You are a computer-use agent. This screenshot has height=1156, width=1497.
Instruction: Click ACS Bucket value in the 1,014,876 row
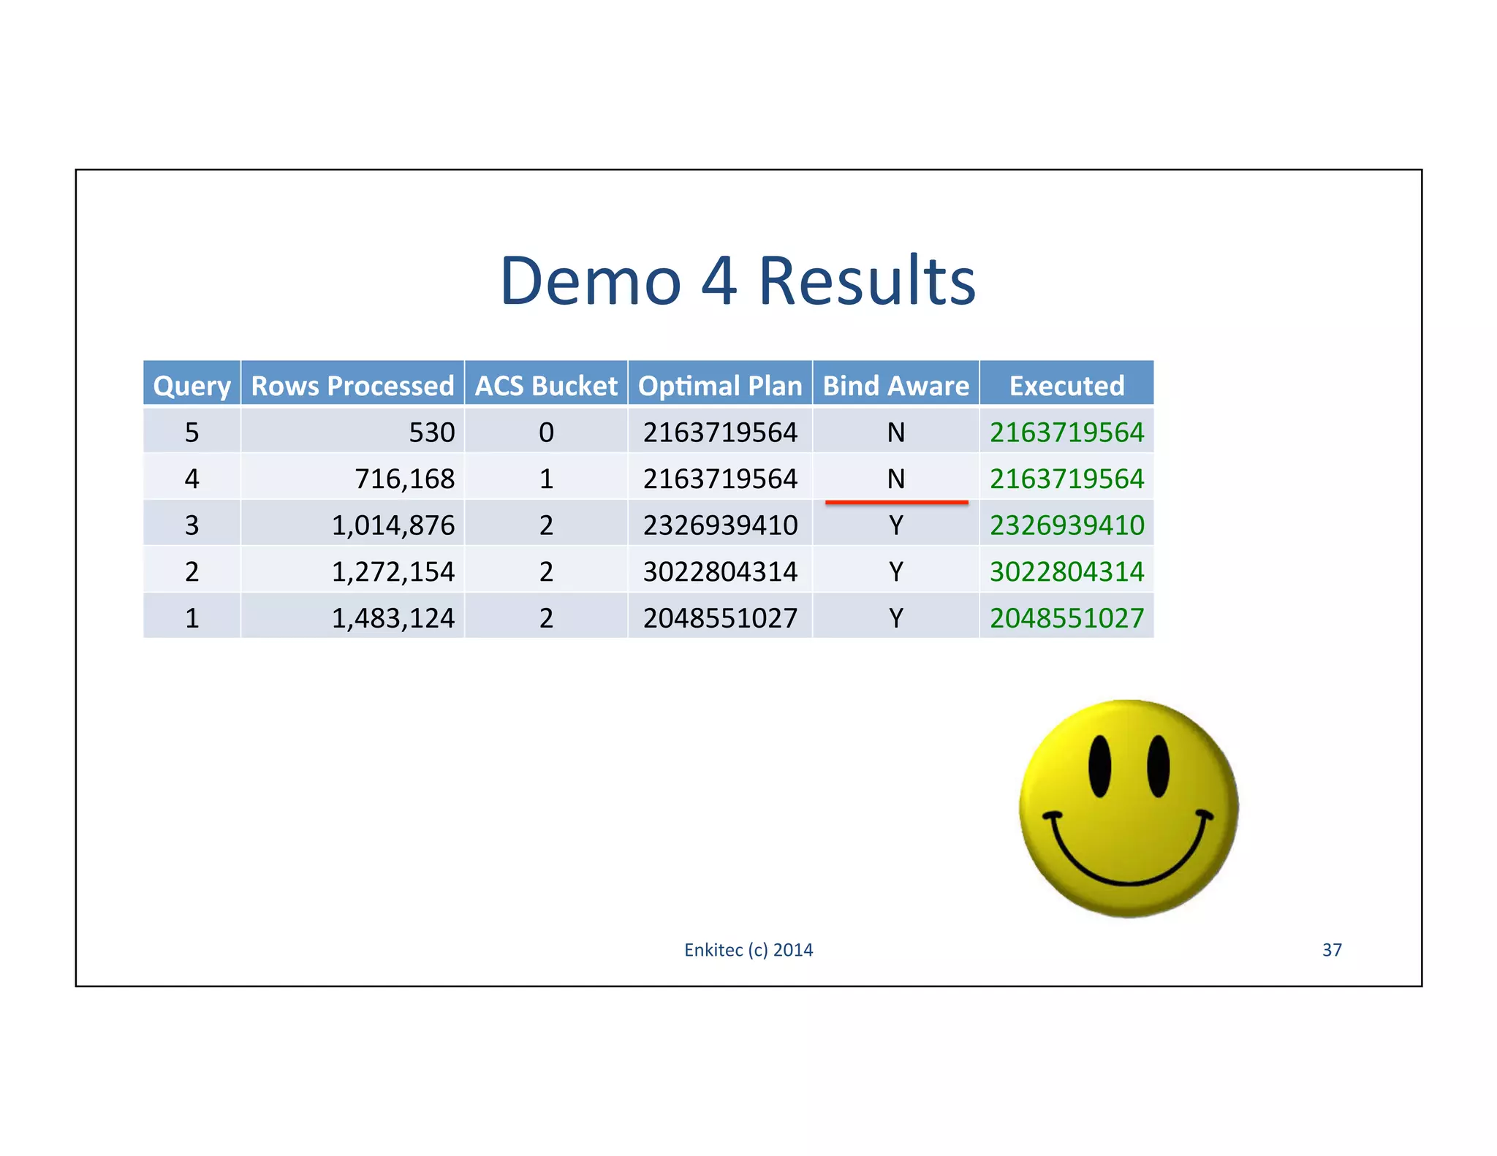546,525
